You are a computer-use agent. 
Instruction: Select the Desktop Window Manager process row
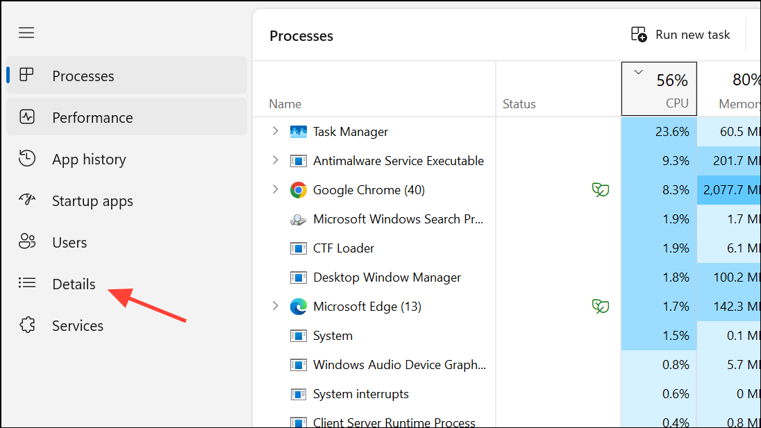[387, 277]
